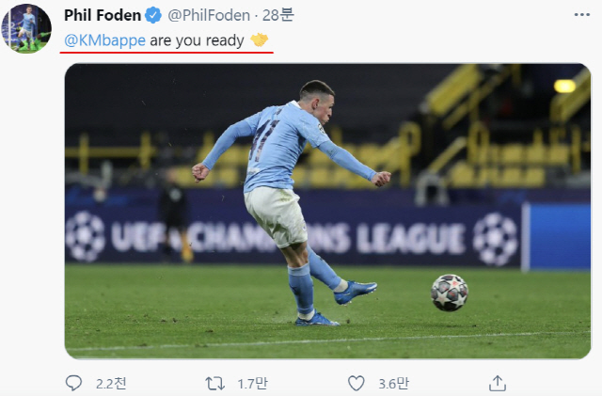Click the 1.7만 retweet count

(x=252, y=384)
